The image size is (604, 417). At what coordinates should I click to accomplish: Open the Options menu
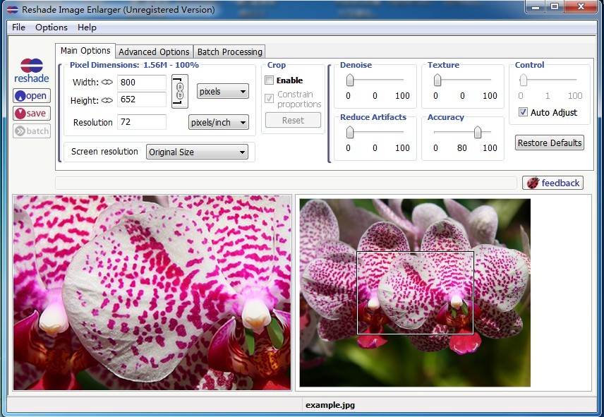pos(52,28)
